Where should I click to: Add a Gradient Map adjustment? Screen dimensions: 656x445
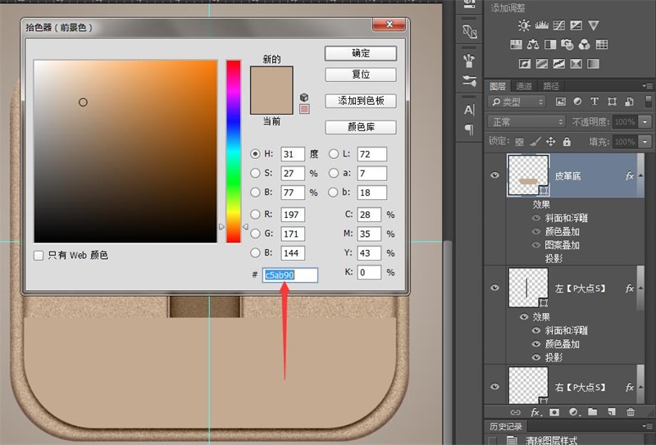(593, 64)
